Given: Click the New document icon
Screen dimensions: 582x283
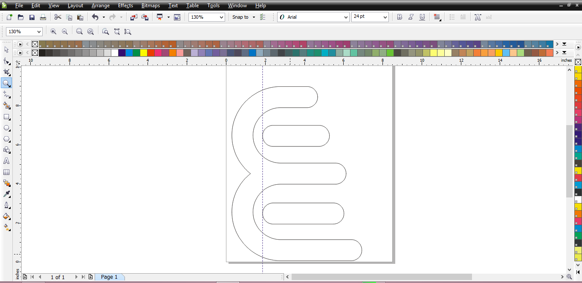Looking at the screenshot, I should click(9, 17).
